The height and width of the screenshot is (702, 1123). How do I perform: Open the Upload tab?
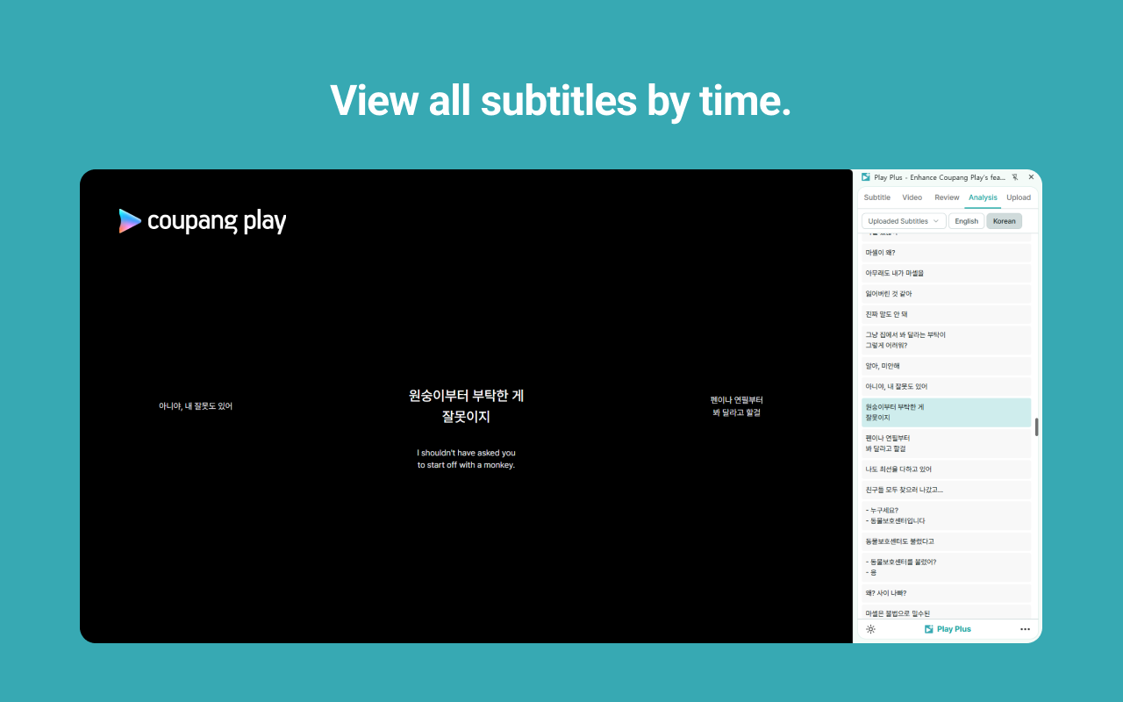tap(1018, 197)
